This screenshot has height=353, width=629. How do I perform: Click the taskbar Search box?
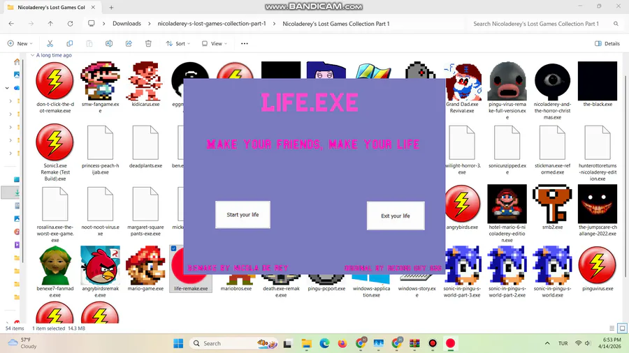(235, 343)
